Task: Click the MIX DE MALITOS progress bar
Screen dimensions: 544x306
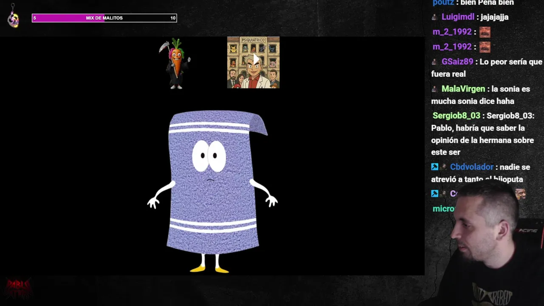Action: click(104, 18)
